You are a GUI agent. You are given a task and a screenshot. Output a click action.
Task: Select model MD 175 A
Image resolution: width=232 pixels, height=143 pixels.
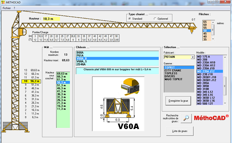(210, 57)
